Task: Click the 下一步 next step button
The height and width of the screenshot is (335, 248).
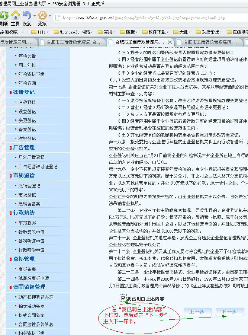Action: [230, 312]
